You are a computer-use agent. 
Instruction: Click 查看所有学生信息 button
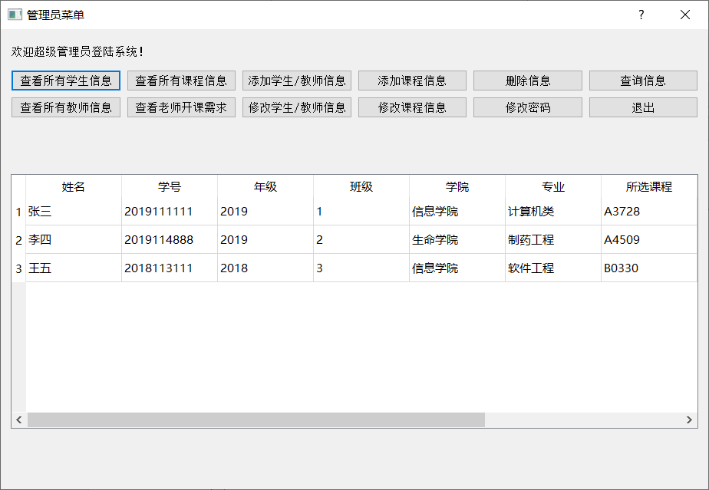tap(65, 81)
